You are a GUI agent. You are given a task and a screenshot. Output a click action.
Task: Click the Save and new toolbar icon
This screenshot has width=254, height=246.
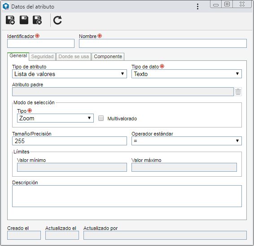tap(10, 20)
